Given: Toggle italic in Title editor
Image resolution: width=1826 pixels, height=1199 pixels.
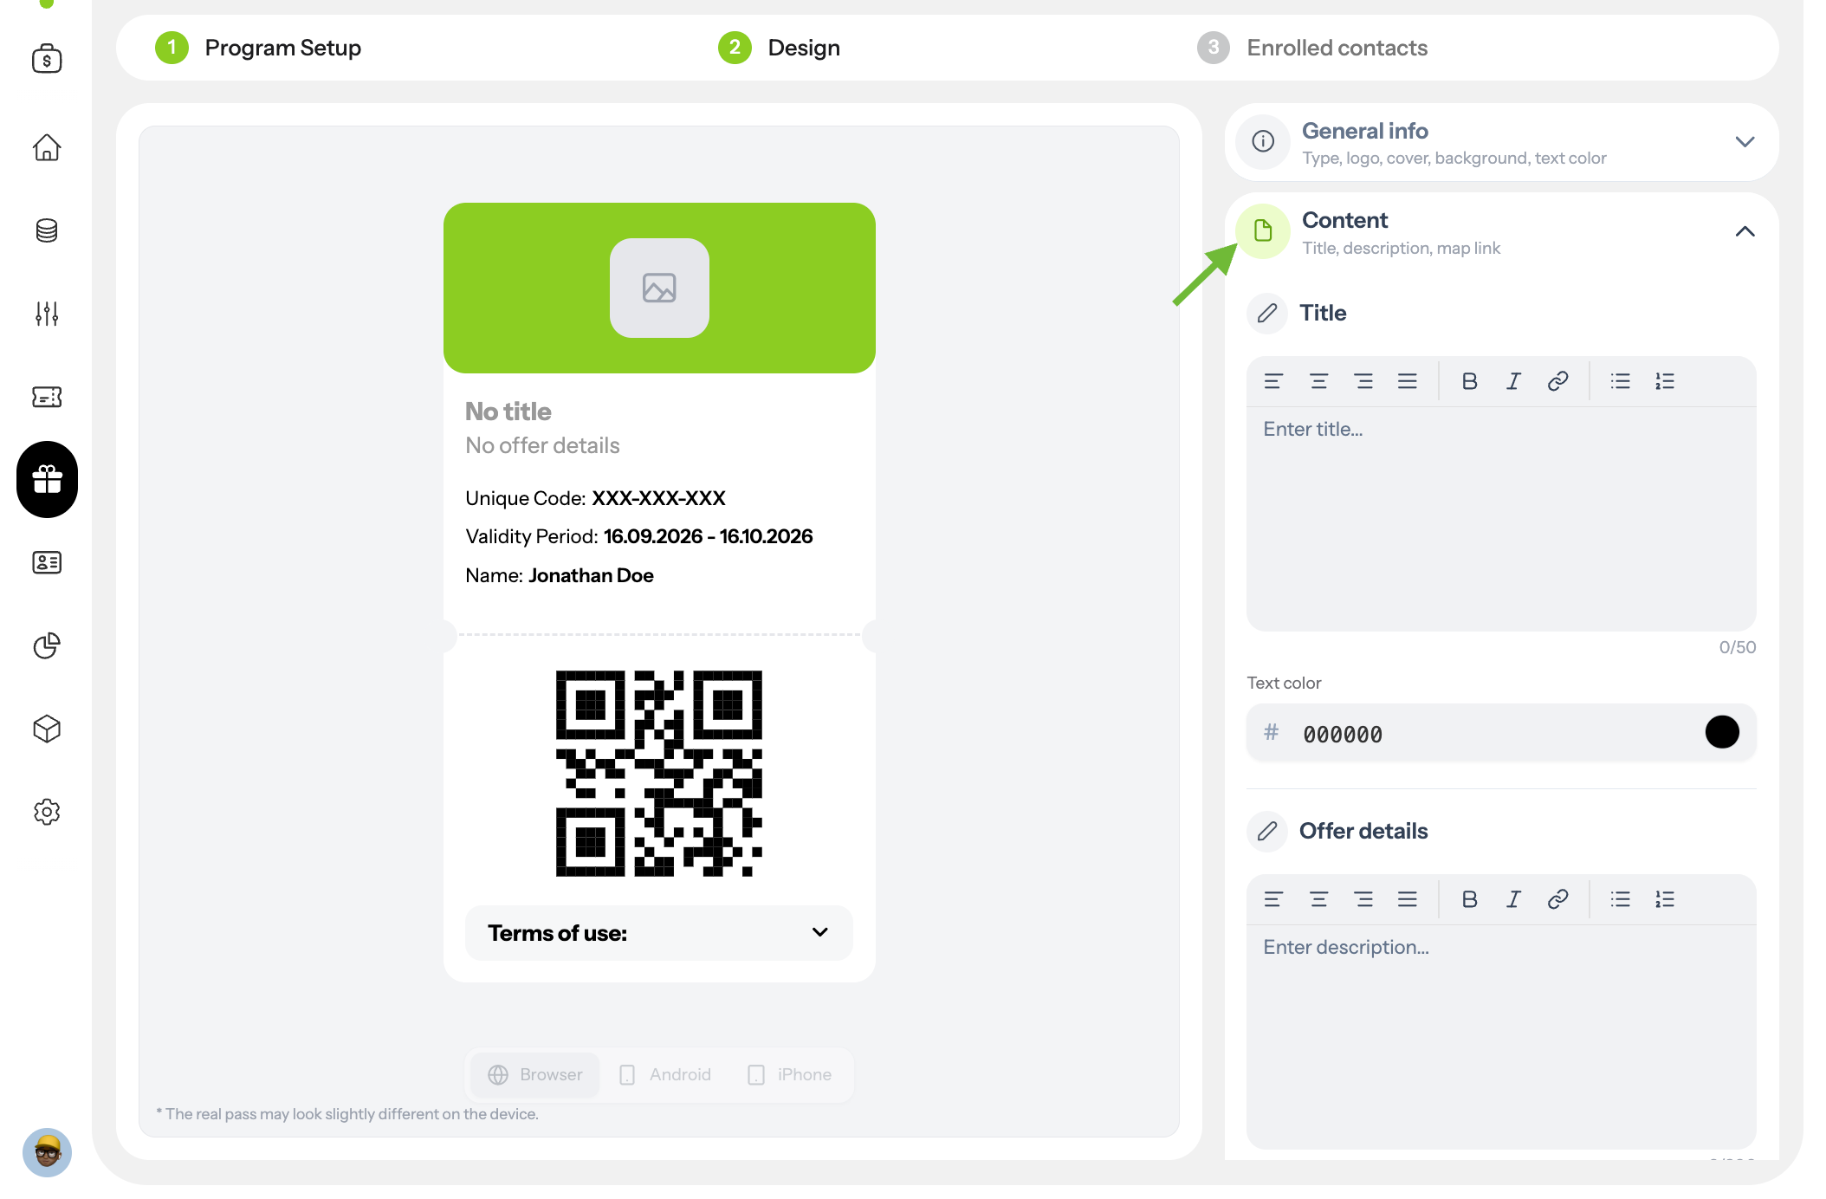Looking at the screenshot, I should click(1513, 381).
